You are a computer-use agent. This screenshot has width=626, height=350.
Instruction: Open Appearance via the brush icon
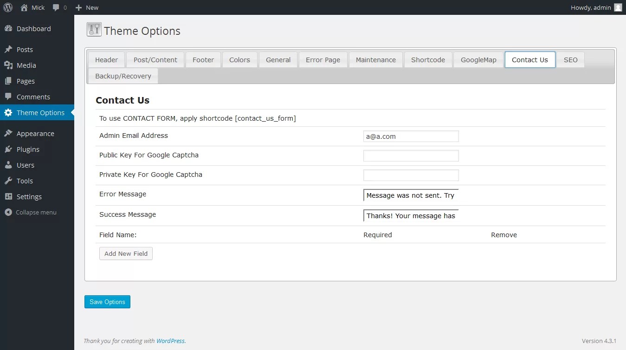8,133
